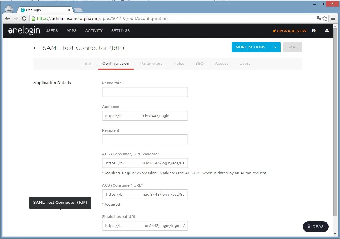Bookmark the page with star icon

(325, 18)
